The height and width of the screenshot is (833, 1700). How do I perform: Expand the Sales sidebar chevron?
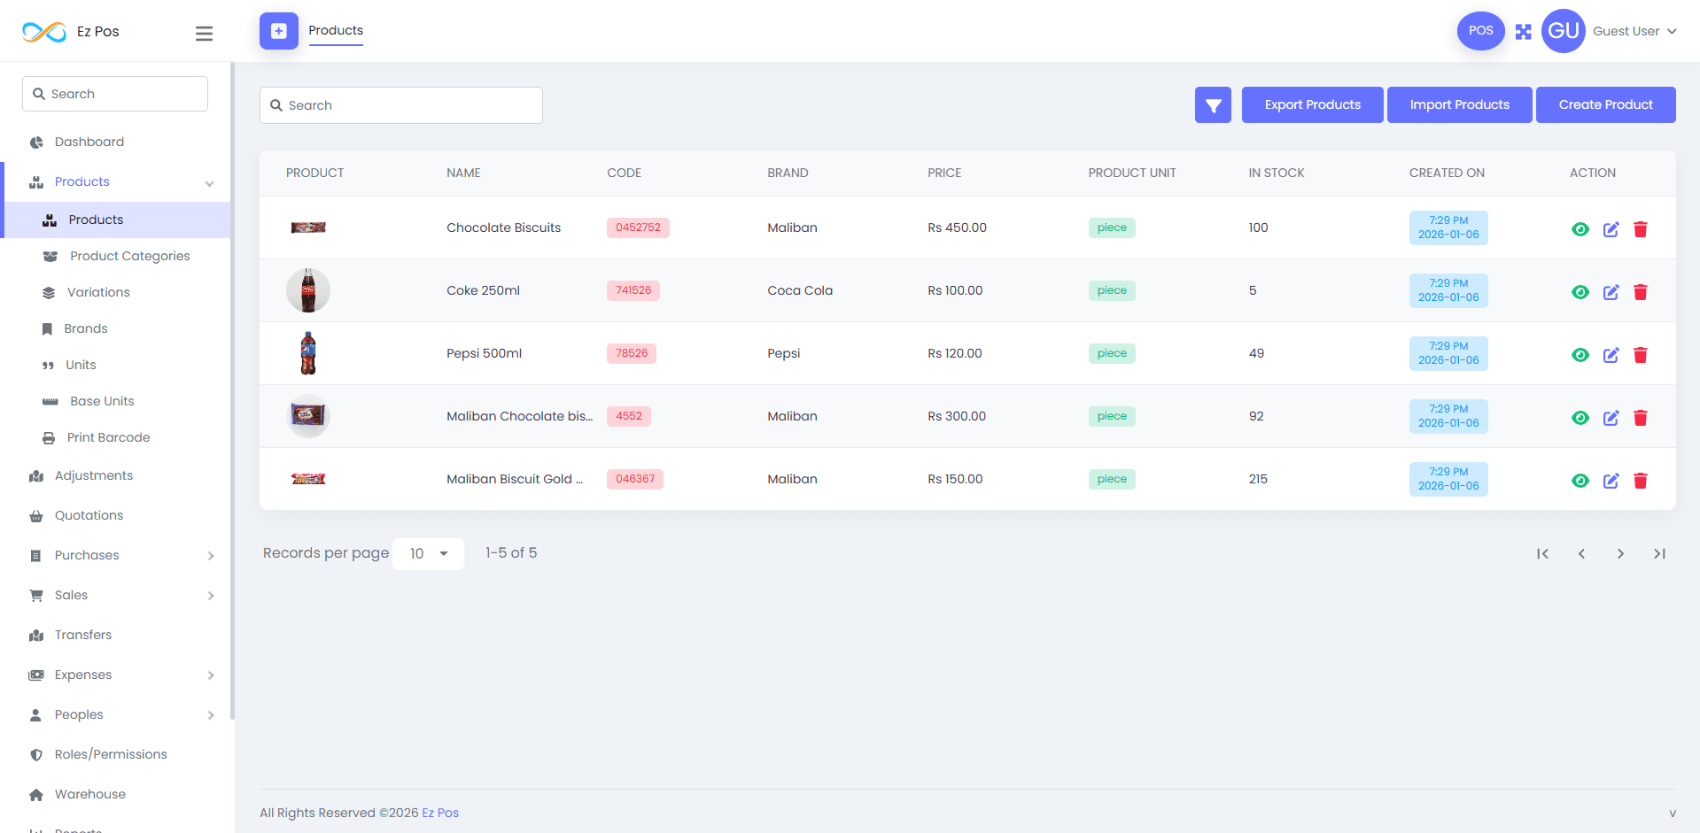(x=211, y=596)
